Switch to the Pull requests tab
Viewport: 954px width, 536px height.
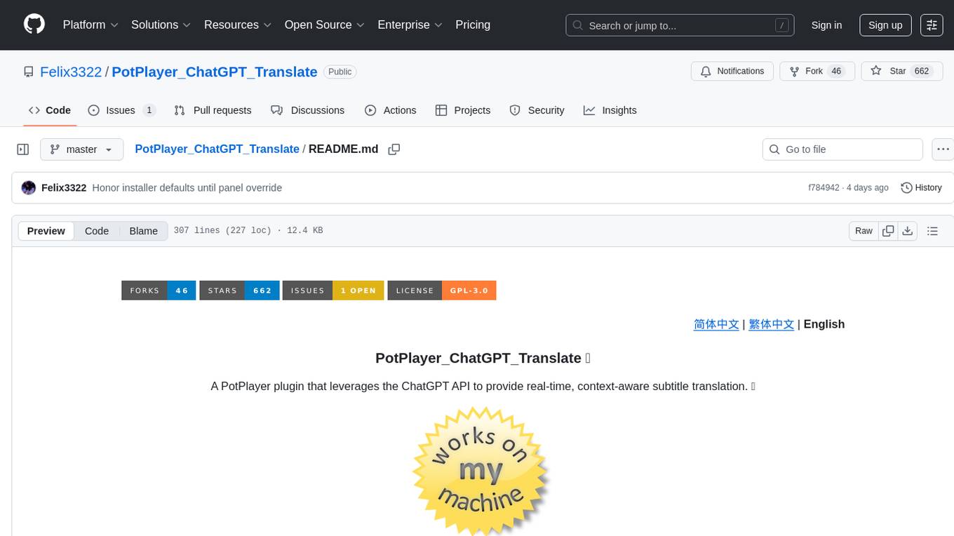pos(213,110)
